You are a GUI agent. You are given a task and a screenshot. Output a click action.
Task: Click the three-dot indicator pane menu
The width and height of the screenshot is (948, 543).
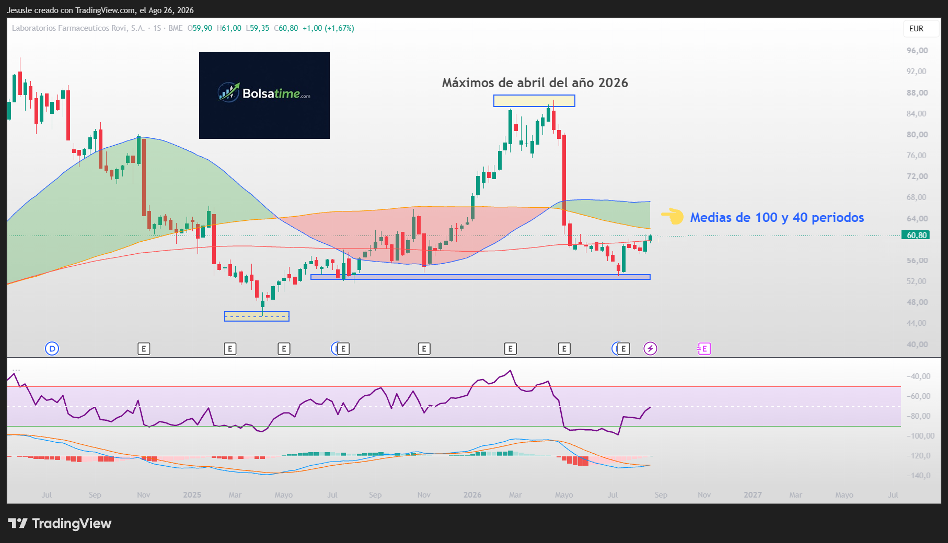point(16,370)
